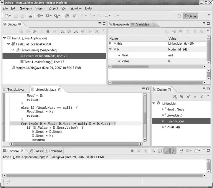Collapse the Thread [main] tree node

[x=13, y=50]
